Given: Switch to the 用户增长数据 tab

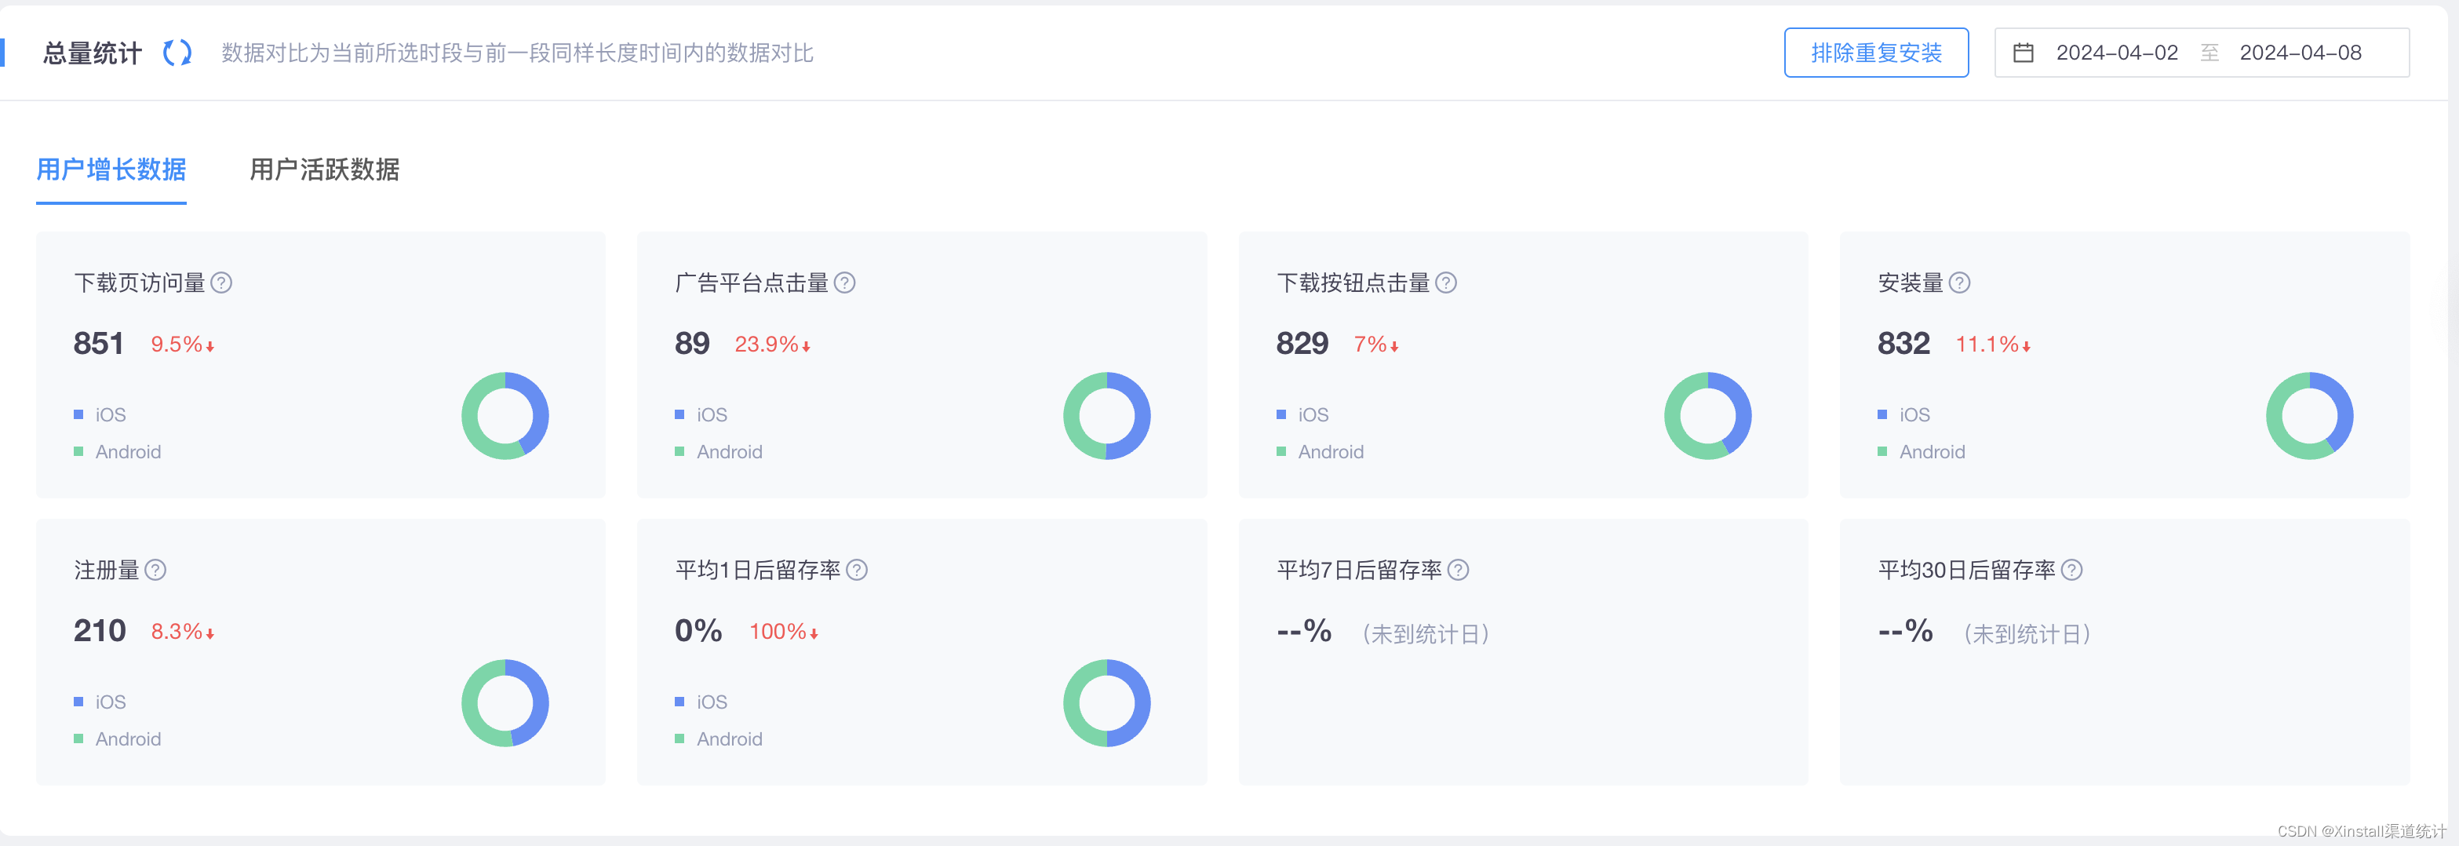Looking at the screenshot, I should [111, 170].
